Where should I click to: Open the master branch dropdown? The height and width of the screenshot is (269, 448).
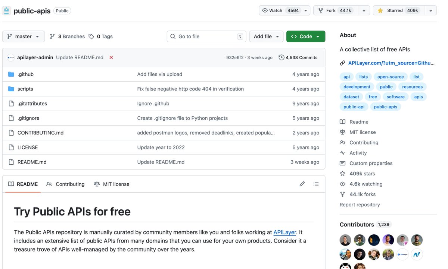(23, 36)
